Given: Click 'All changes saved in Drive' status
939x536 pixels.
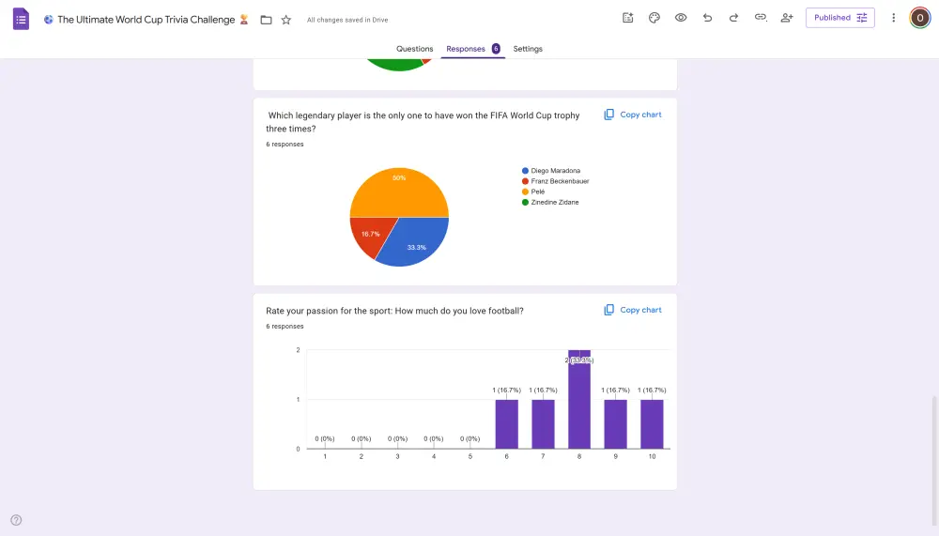Looking at the screenshot, I should click(x=347, y=20).
